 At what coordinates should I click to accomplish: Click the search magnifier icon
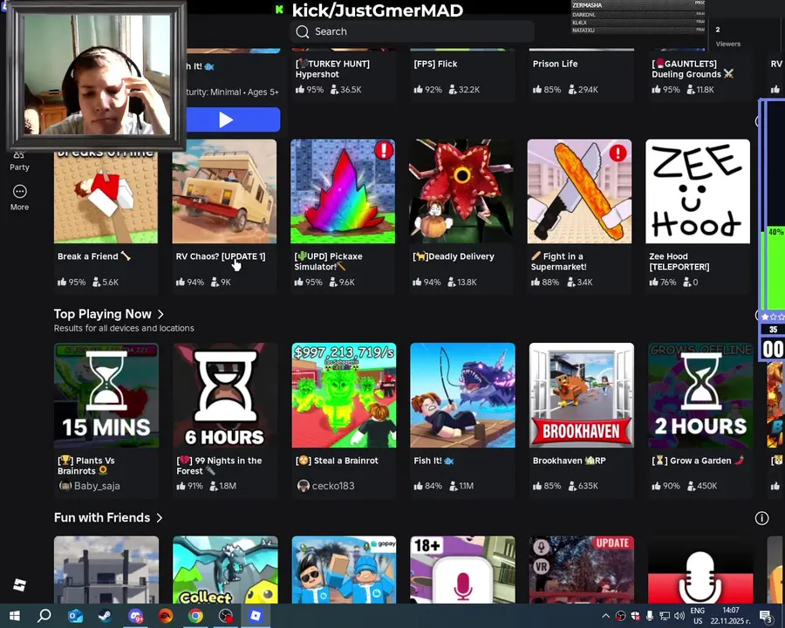303,31
